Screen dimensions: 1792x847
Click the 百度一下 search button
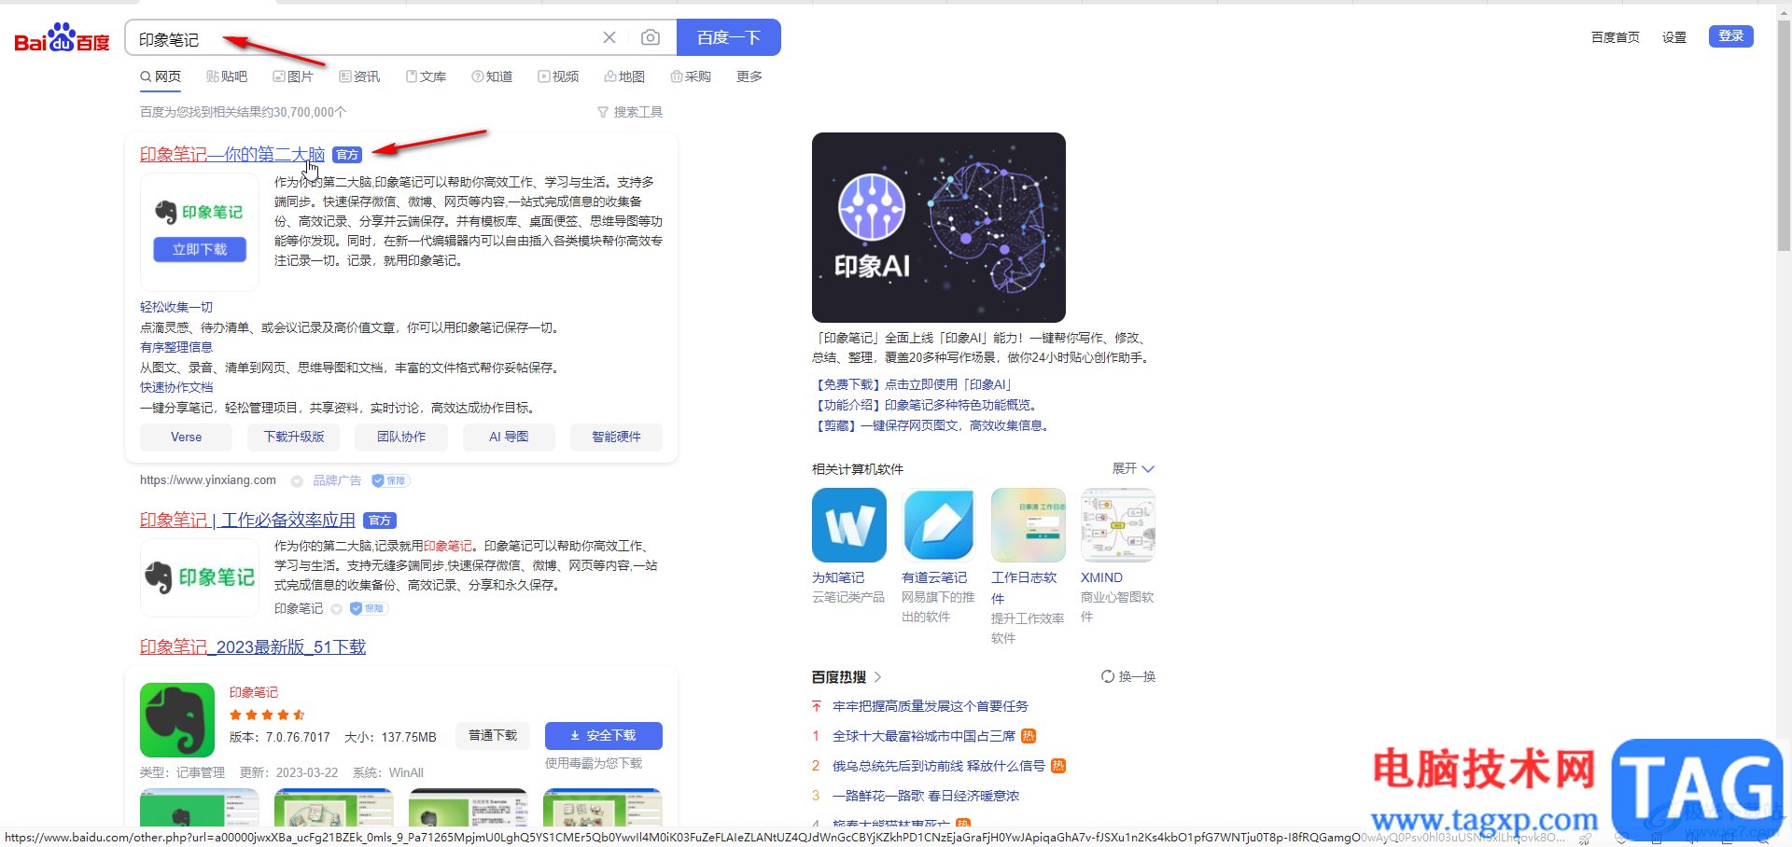click(x=729, y=37)
